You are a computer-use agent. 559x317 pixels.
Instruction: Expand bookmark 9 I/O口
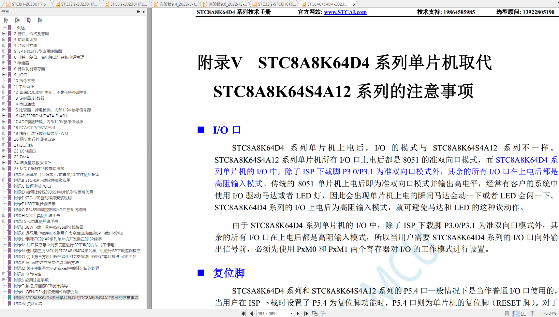point(4,75)
